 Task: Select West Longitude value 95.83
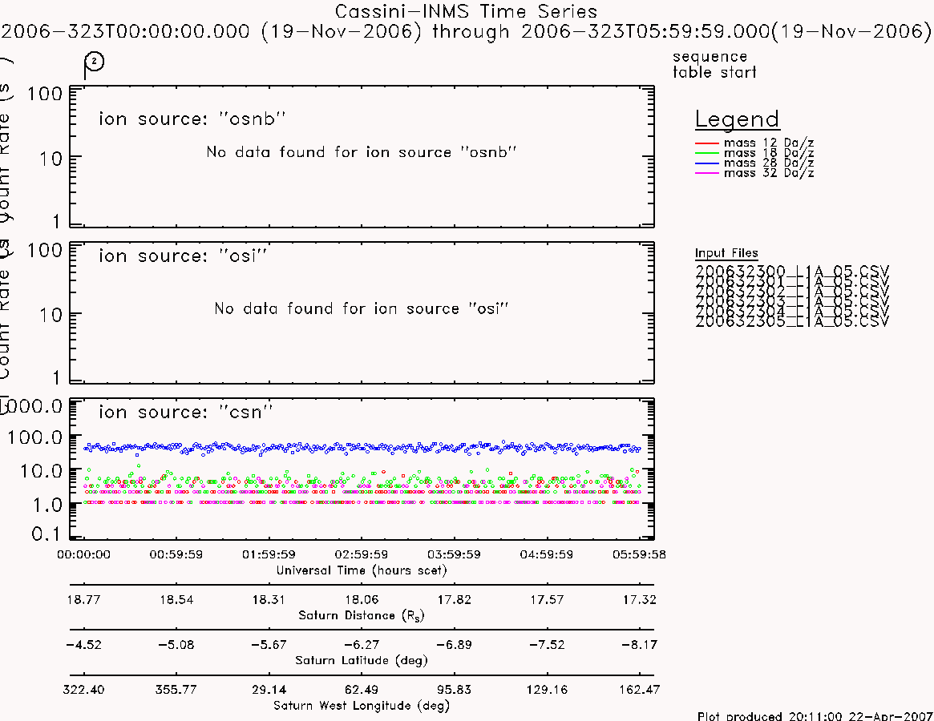454,690
